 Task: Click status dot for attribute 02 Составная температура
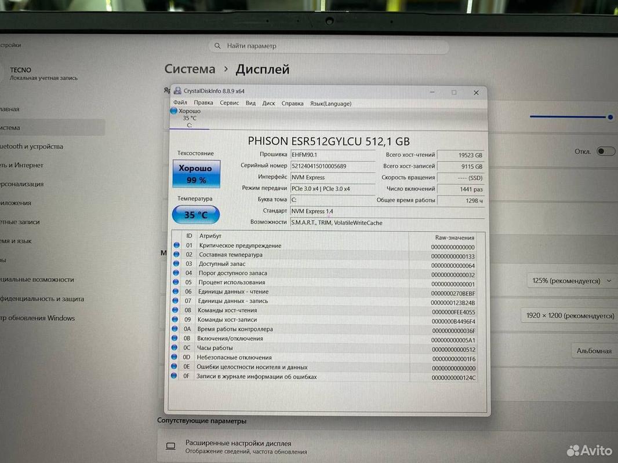click(177, 254)
